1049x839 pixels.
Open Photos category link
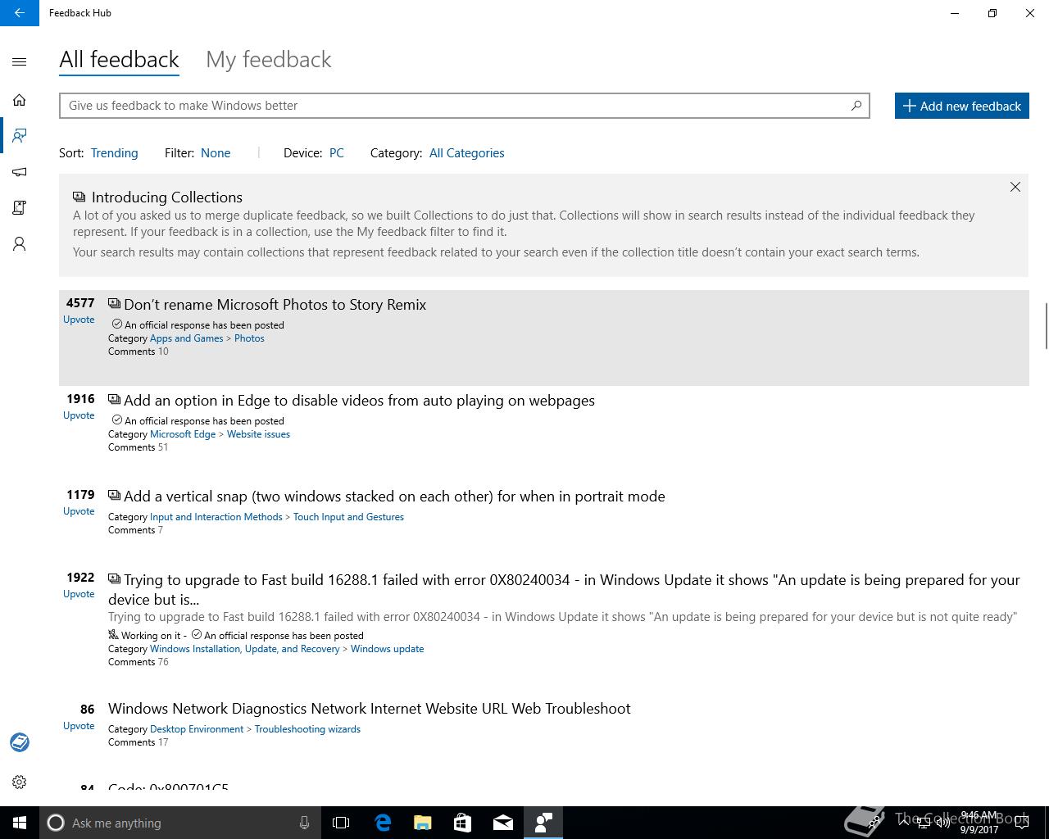pyautogui.click(x=249, y=338)
